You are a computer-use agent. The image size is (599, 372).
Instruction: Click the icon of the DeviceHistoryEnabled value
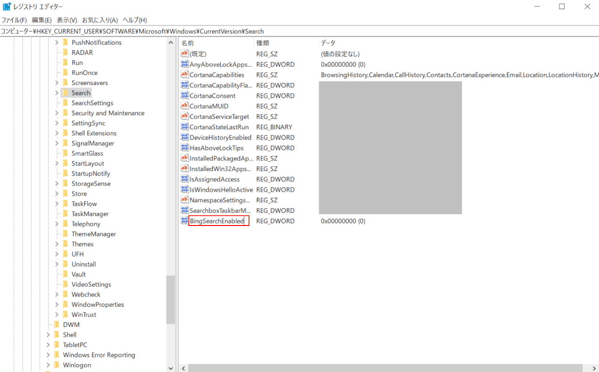(184, 138)
